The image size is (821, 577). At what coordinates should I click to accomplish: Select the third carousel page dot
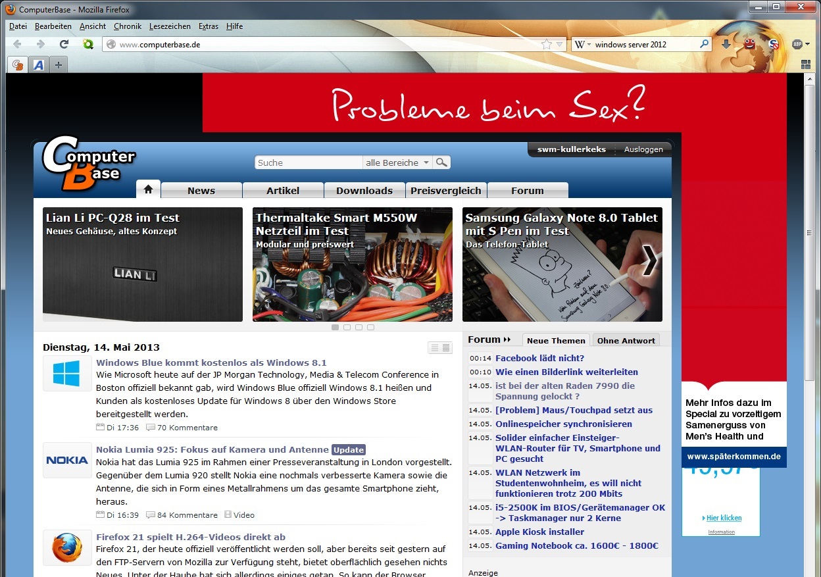tap(359, 327)
